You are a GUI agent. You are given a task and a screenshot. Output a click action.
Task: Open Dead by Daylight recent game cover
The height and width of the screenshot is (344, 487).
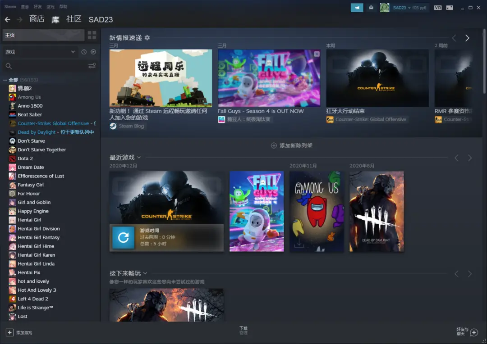coord(377,211)
